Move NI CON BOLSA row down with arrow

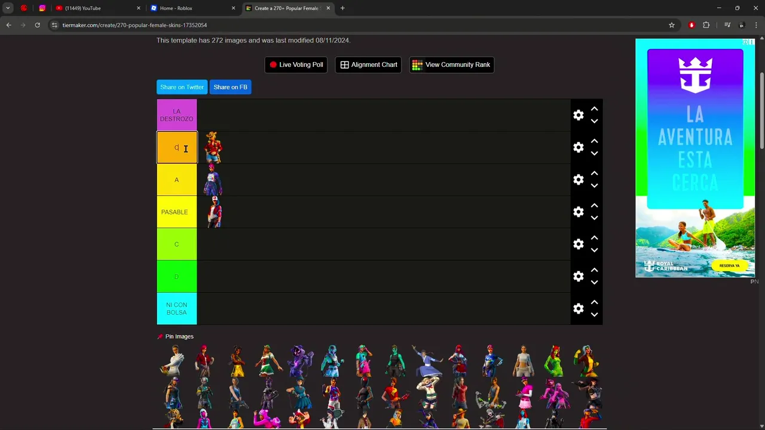(594, 315)
